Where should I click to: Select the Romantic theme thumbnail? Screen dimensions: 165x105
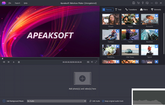pyautogui.click(x=150, y=19)
